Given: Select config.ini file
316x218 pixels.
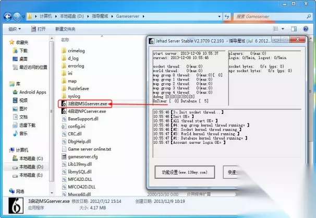Looking at the screenshot, I should point(74,127).
